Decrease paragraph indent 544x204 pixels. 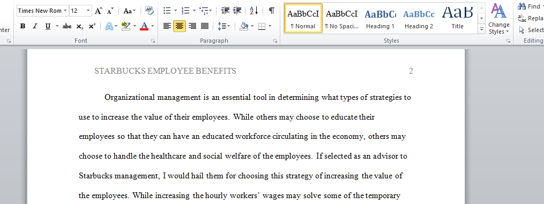pyautogui.click(x=226, y=11)
